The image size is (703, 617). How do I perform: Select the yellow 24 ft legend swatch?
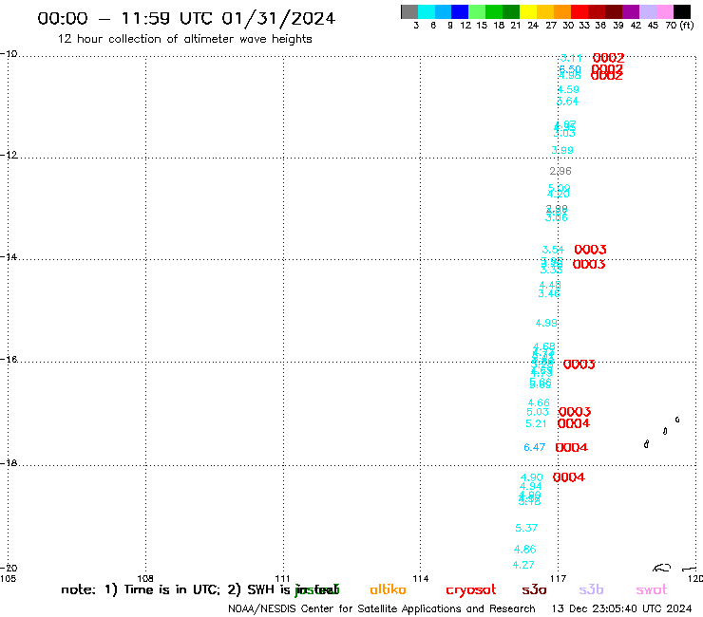pyautogui.click(x=528, y=11)
